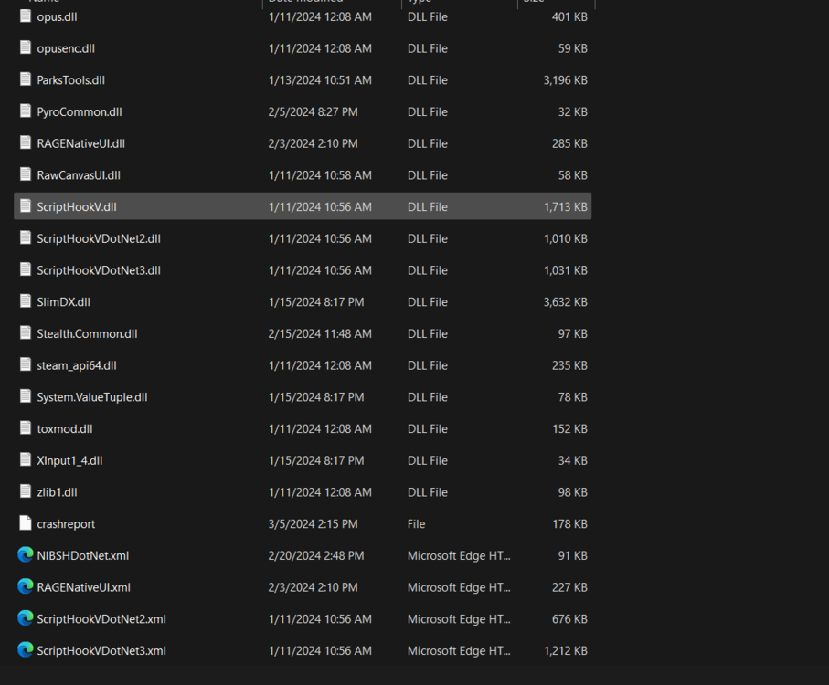Screen dimensions: 829x685
Task: Select the file name RAGENativeUI.dll
Action: 81,143
